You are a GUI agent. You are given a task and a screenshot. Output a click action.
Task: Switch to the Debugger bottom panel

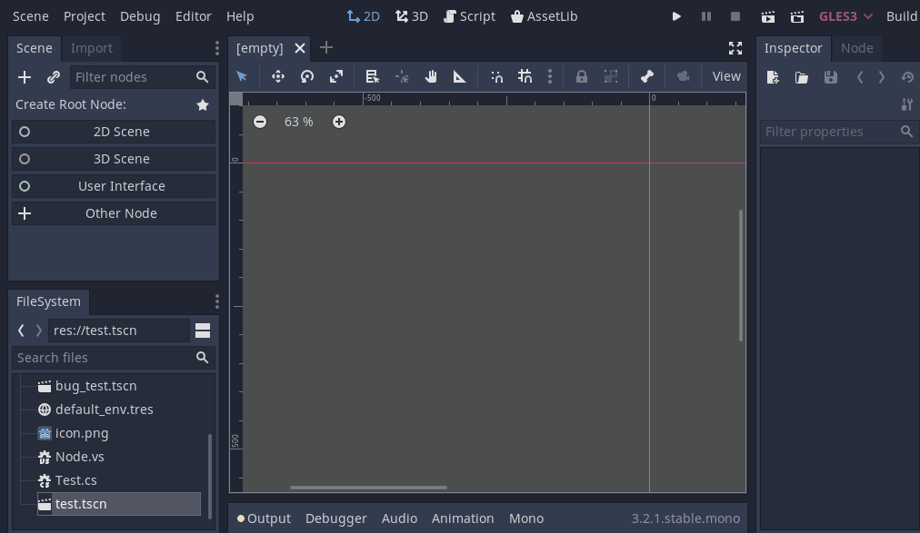pos(335,518)
